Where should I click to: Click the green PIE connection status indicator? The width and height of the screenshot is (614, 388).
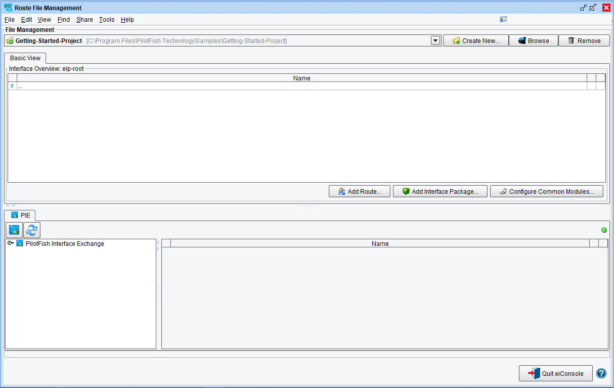point(603,230)
